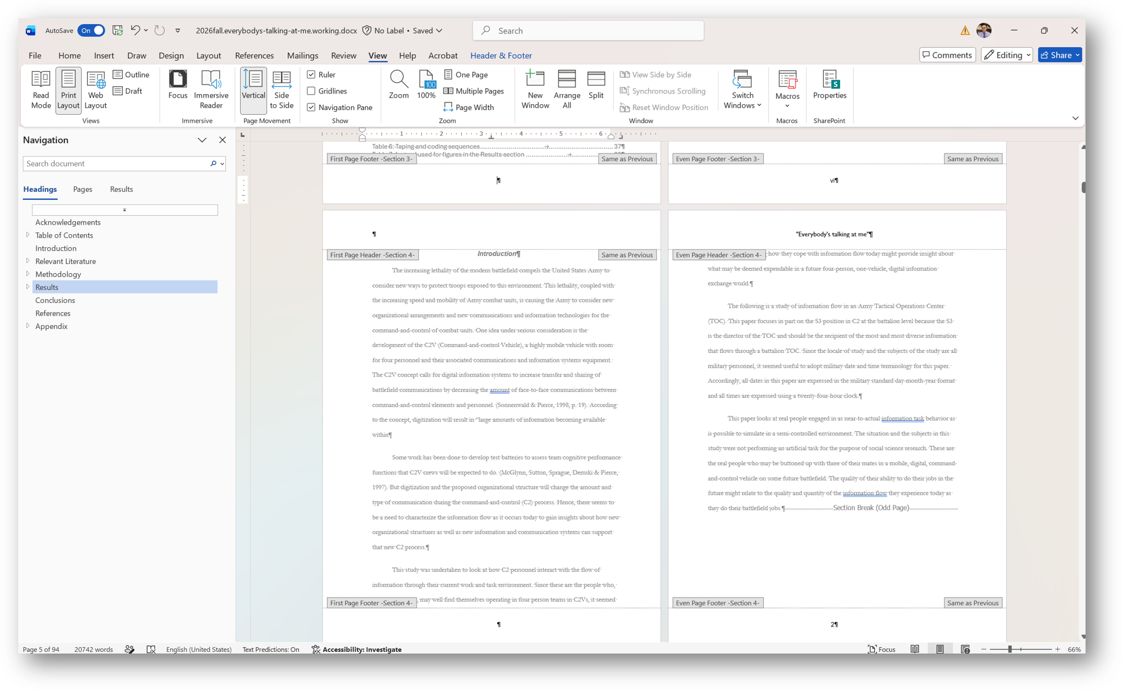Click zoom out minus button
Viewport: 1122px width, 690px height.
tap(984, 649)
